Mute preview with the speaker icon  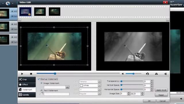point(123,74)
